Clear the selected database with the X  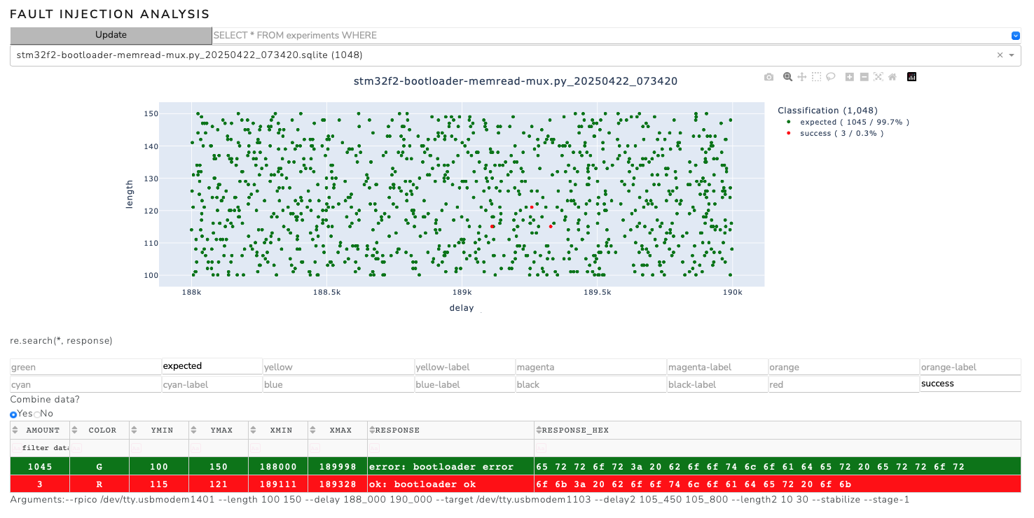click(x=1000, y=55)
